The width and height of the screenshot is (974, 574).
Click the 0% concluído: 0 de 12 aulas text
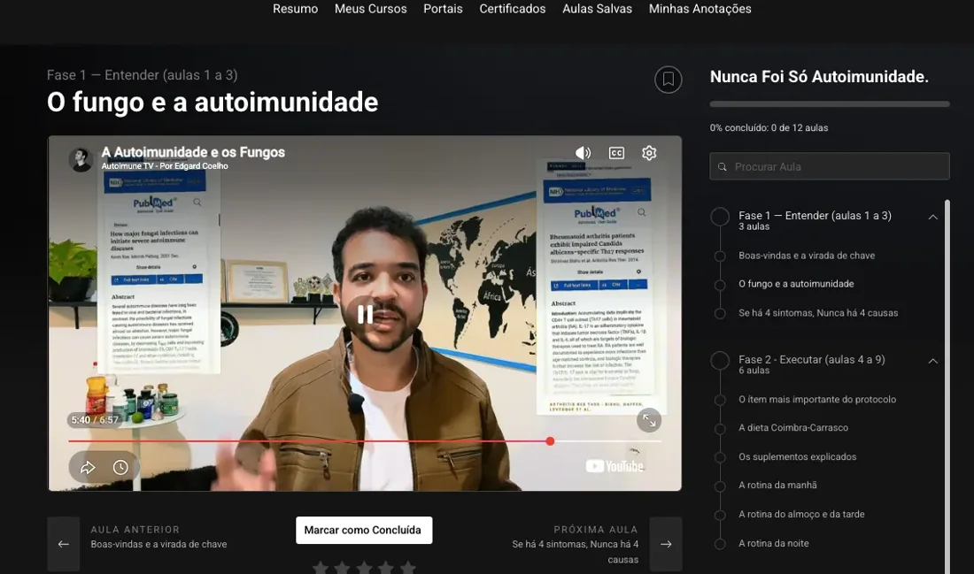(769, 128)
